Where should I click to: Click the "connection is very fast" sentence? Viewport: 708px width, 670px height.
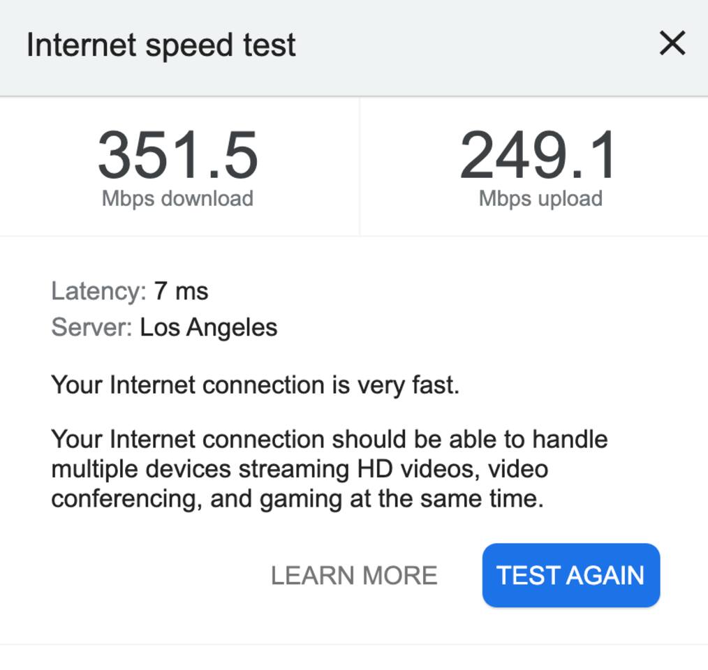click(256, 385)
